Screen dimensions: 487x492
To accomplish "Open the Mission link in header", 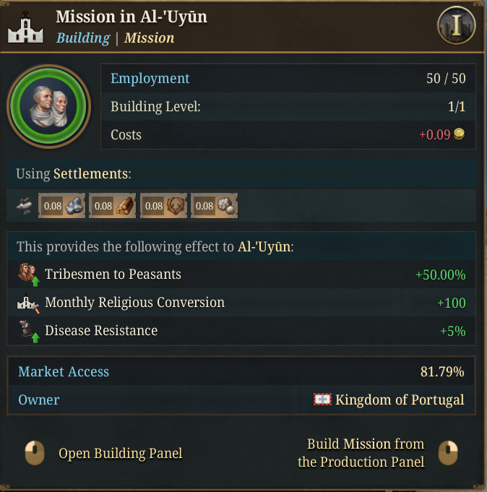I will [x=149, y=38].
